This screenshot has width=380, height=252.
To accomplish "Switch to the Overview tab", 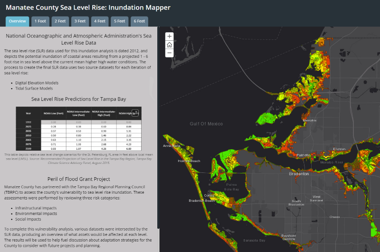I will tap(17, 21).
